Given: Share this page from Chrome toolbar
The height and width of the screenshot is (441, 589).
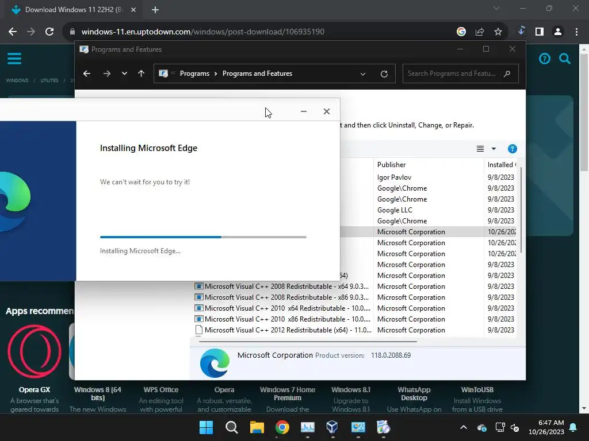Looking at the screenshot, I should point(480,32).
